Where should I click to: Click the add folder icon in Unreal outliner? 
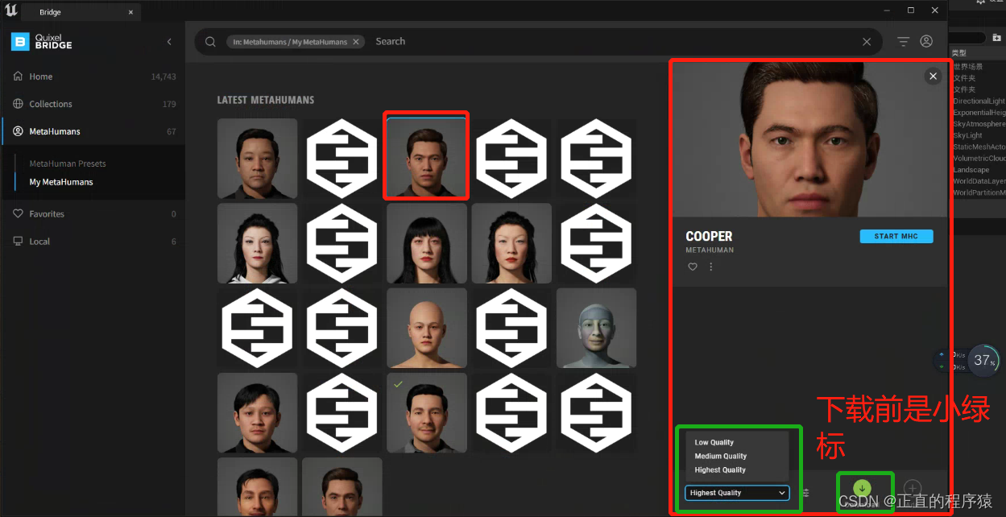pyautogui.click(x=997, y=38)
